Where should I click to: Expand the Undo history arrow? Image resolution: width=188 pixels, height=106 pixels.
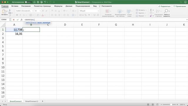click(48, 2)
